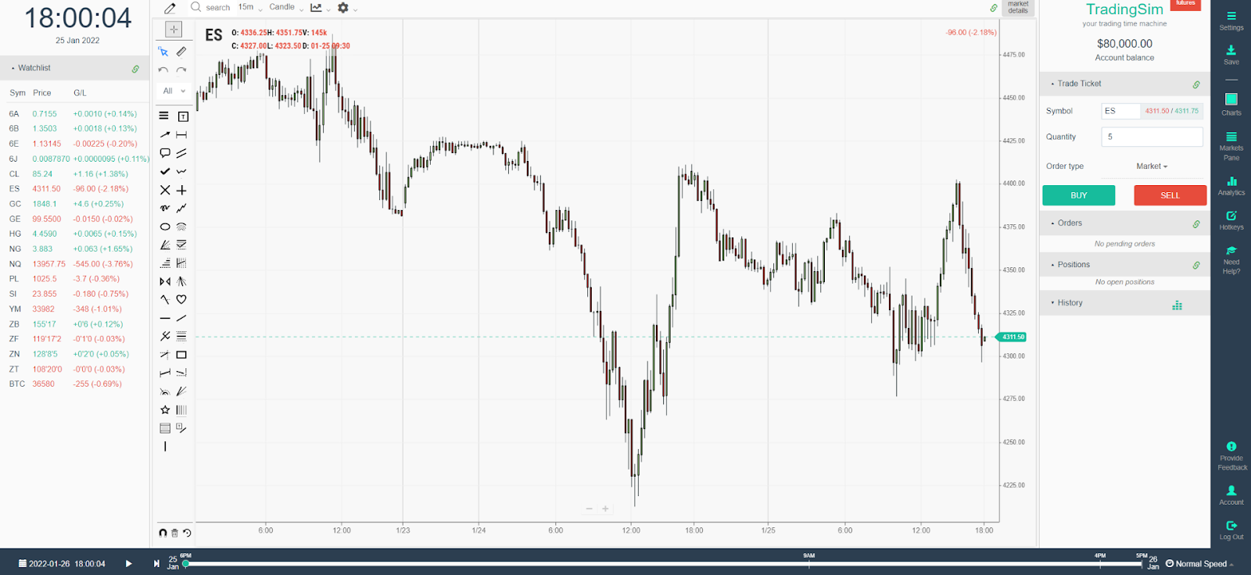Open the 15m timeframe dropdown
Screen dimensions: 1251x575
coord(249,8)
